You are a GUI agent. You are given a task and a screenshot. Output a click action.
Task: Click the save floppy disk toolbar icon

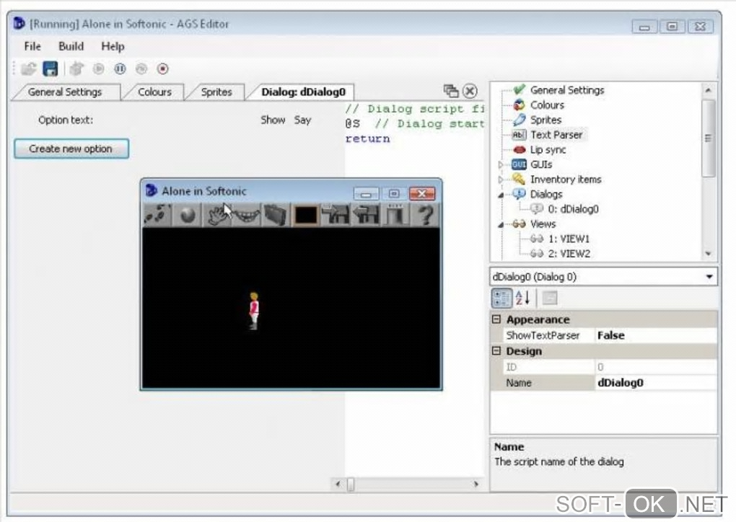(x=51, y=69)
